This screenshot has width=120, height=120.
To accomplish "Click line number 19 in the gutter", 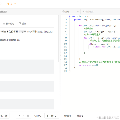I will (x=65, y=71).
